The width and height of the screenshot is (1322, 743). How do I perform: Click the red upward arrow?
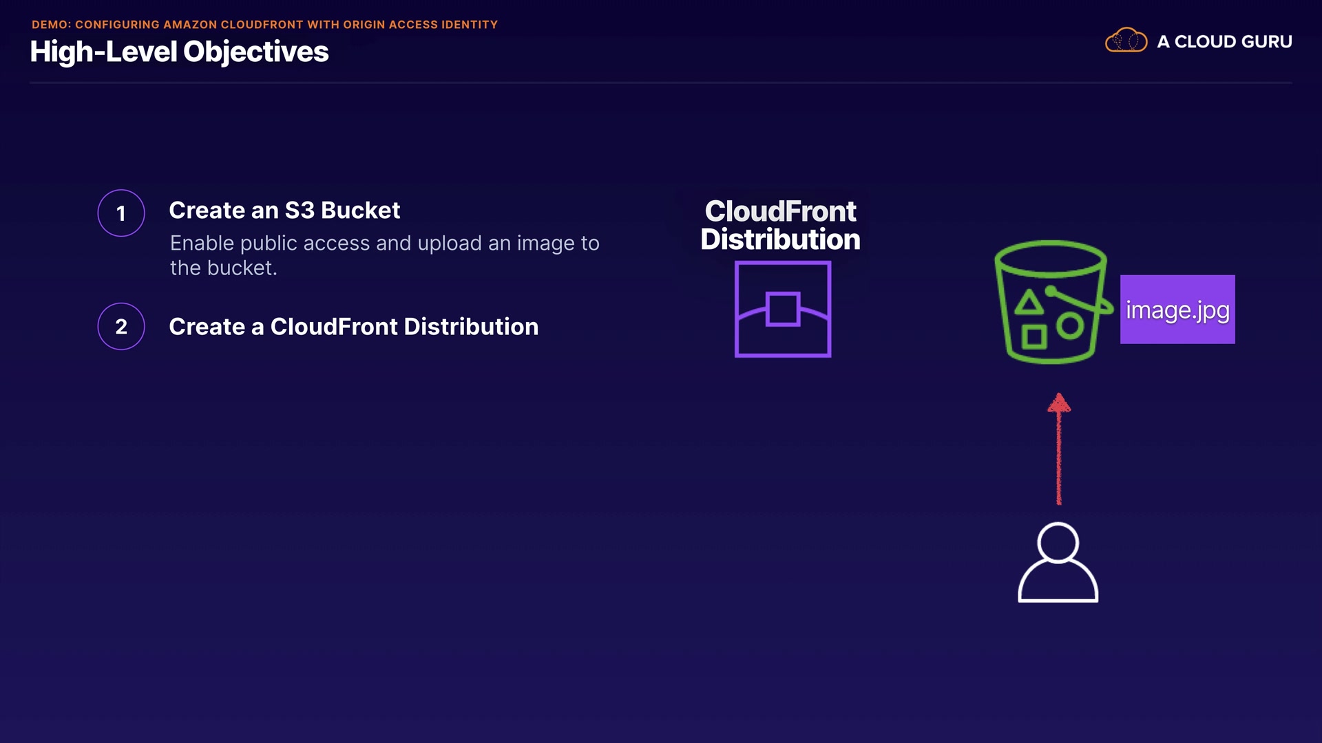tap(1059, 449)
